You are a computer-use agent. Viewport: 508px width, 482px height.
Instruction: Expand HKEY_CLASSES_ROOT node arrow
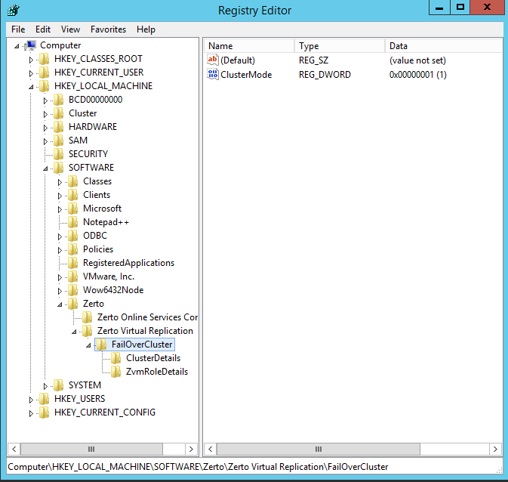point(31,60)
